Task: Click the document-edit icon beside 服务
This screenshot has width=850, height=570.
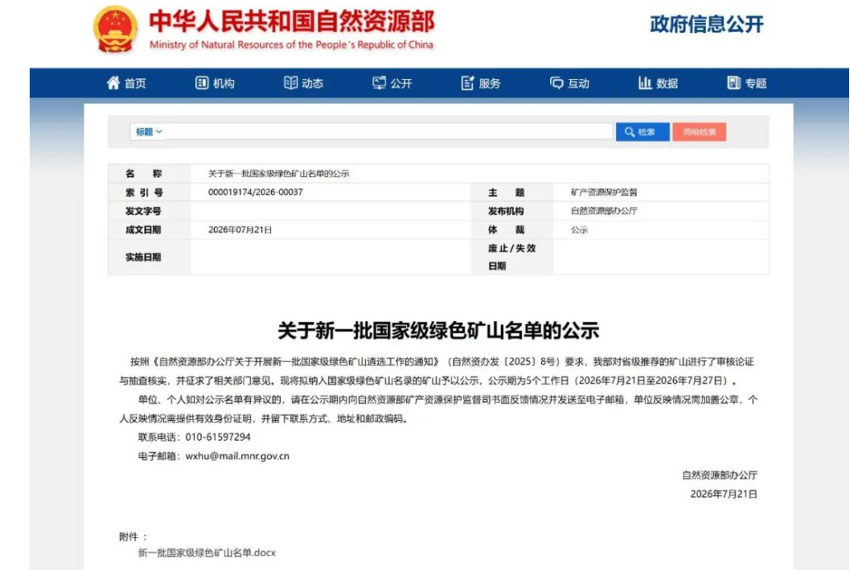Action: tap(467, 83)
